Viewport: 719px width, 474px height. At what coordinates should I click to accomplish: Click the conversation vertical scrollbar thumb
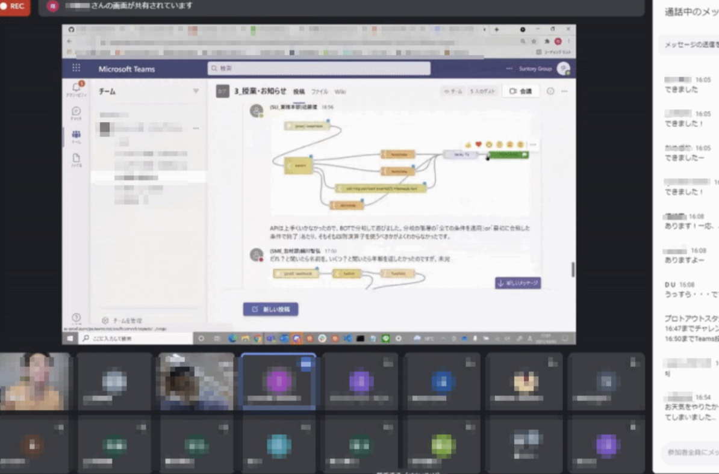tap(573, 269)
